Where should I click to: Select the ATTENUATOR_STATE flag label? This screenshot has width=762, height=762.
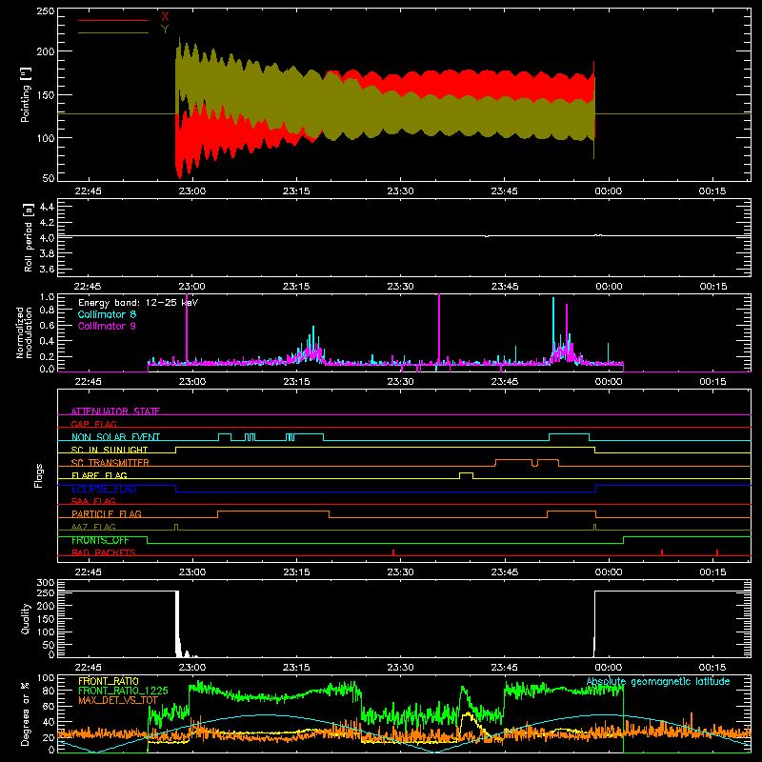point(115,411)
